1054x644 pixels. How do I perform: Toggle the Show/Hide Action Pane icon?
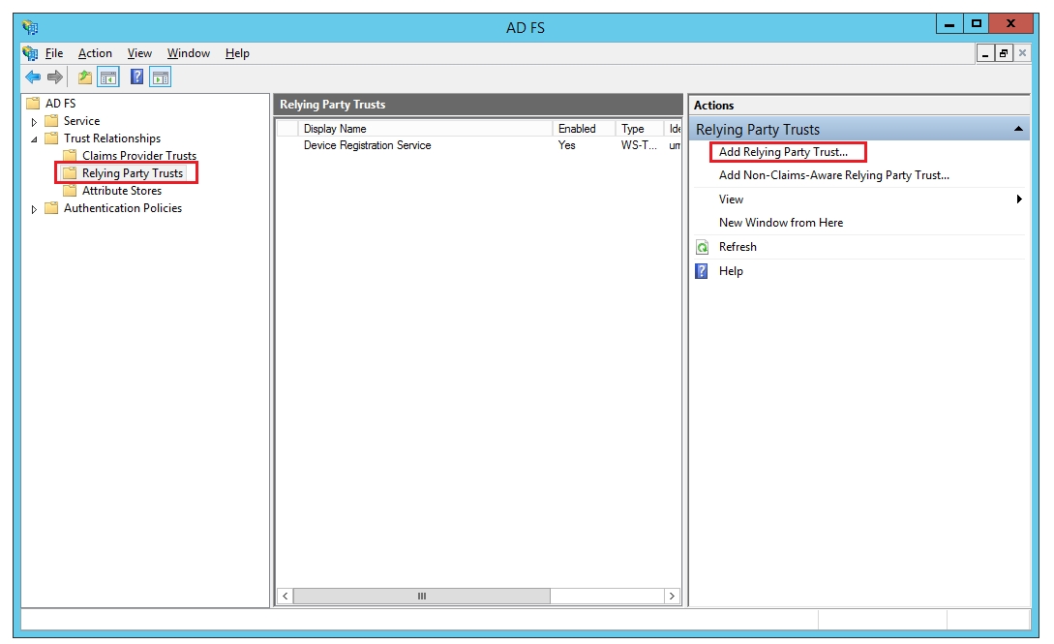(161, 77)
